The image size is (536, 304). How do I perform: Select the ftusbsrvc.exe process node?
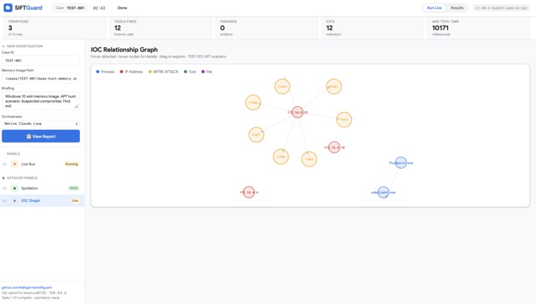401,163
